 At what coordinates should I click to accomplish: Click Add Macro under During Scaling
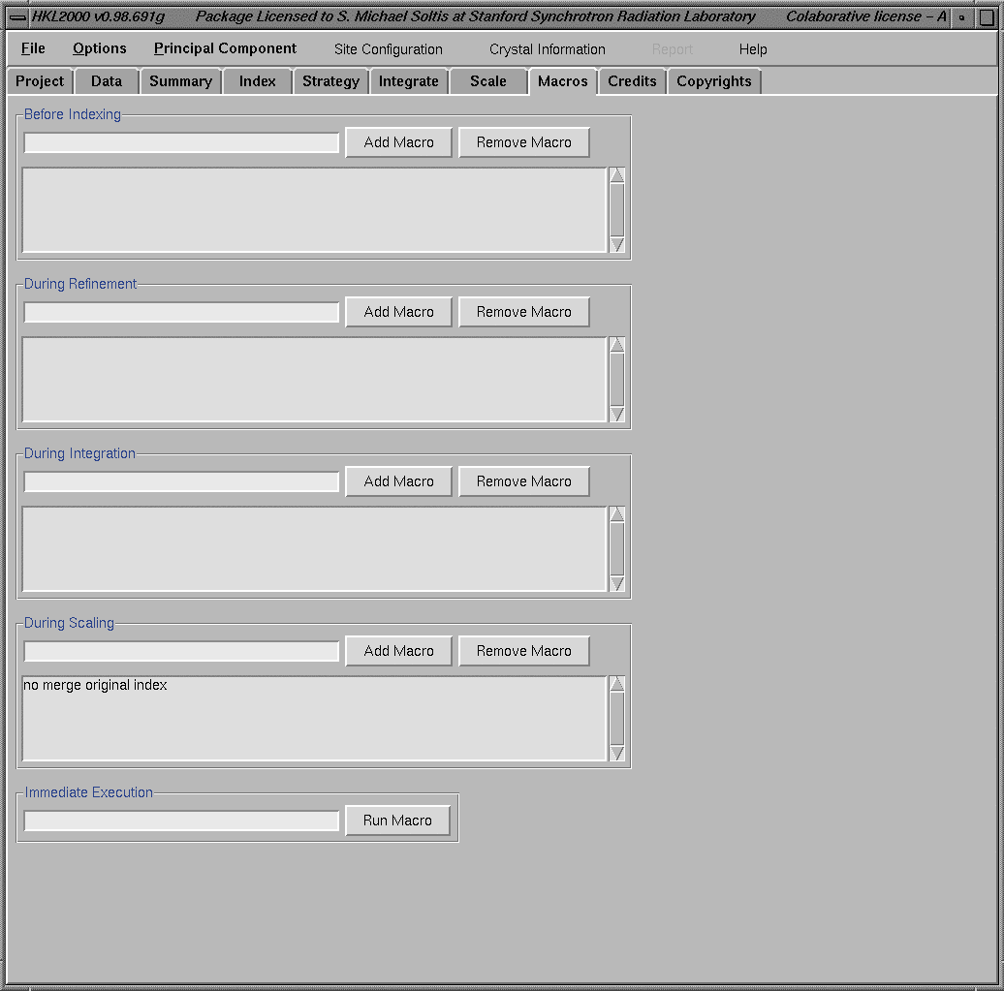(398, 651)
